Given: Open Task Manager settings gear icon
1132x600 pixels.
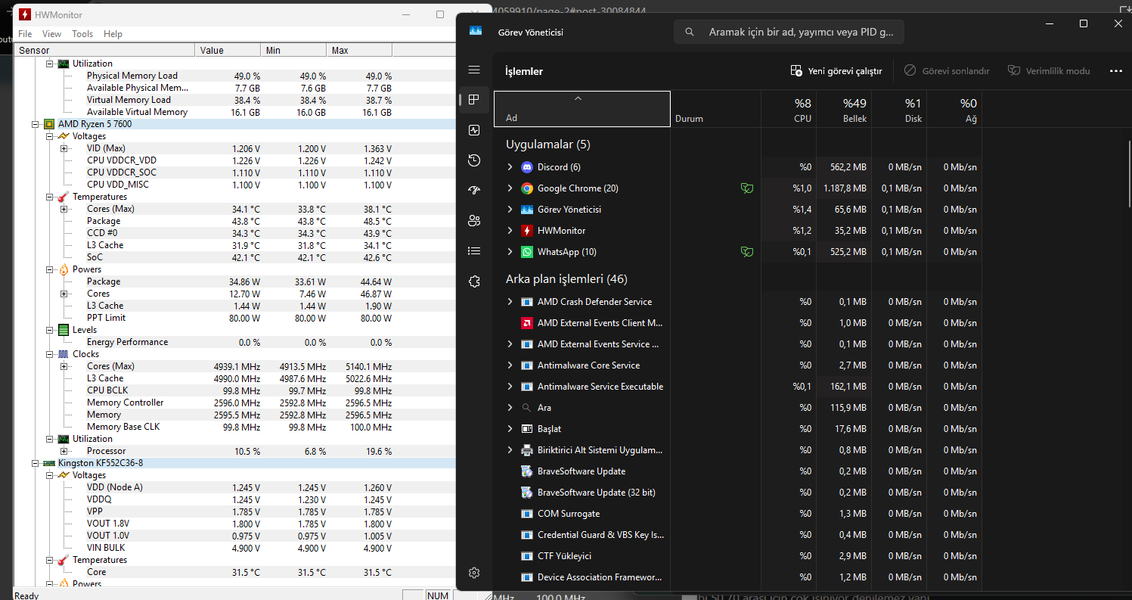Looking at the screenshot, I should 474,573.
